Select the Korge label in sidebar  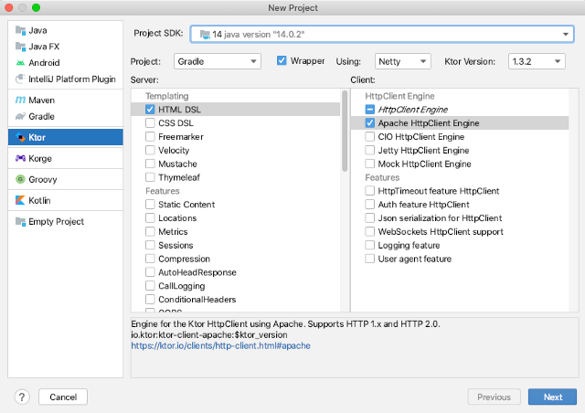(x=40, y=159)
